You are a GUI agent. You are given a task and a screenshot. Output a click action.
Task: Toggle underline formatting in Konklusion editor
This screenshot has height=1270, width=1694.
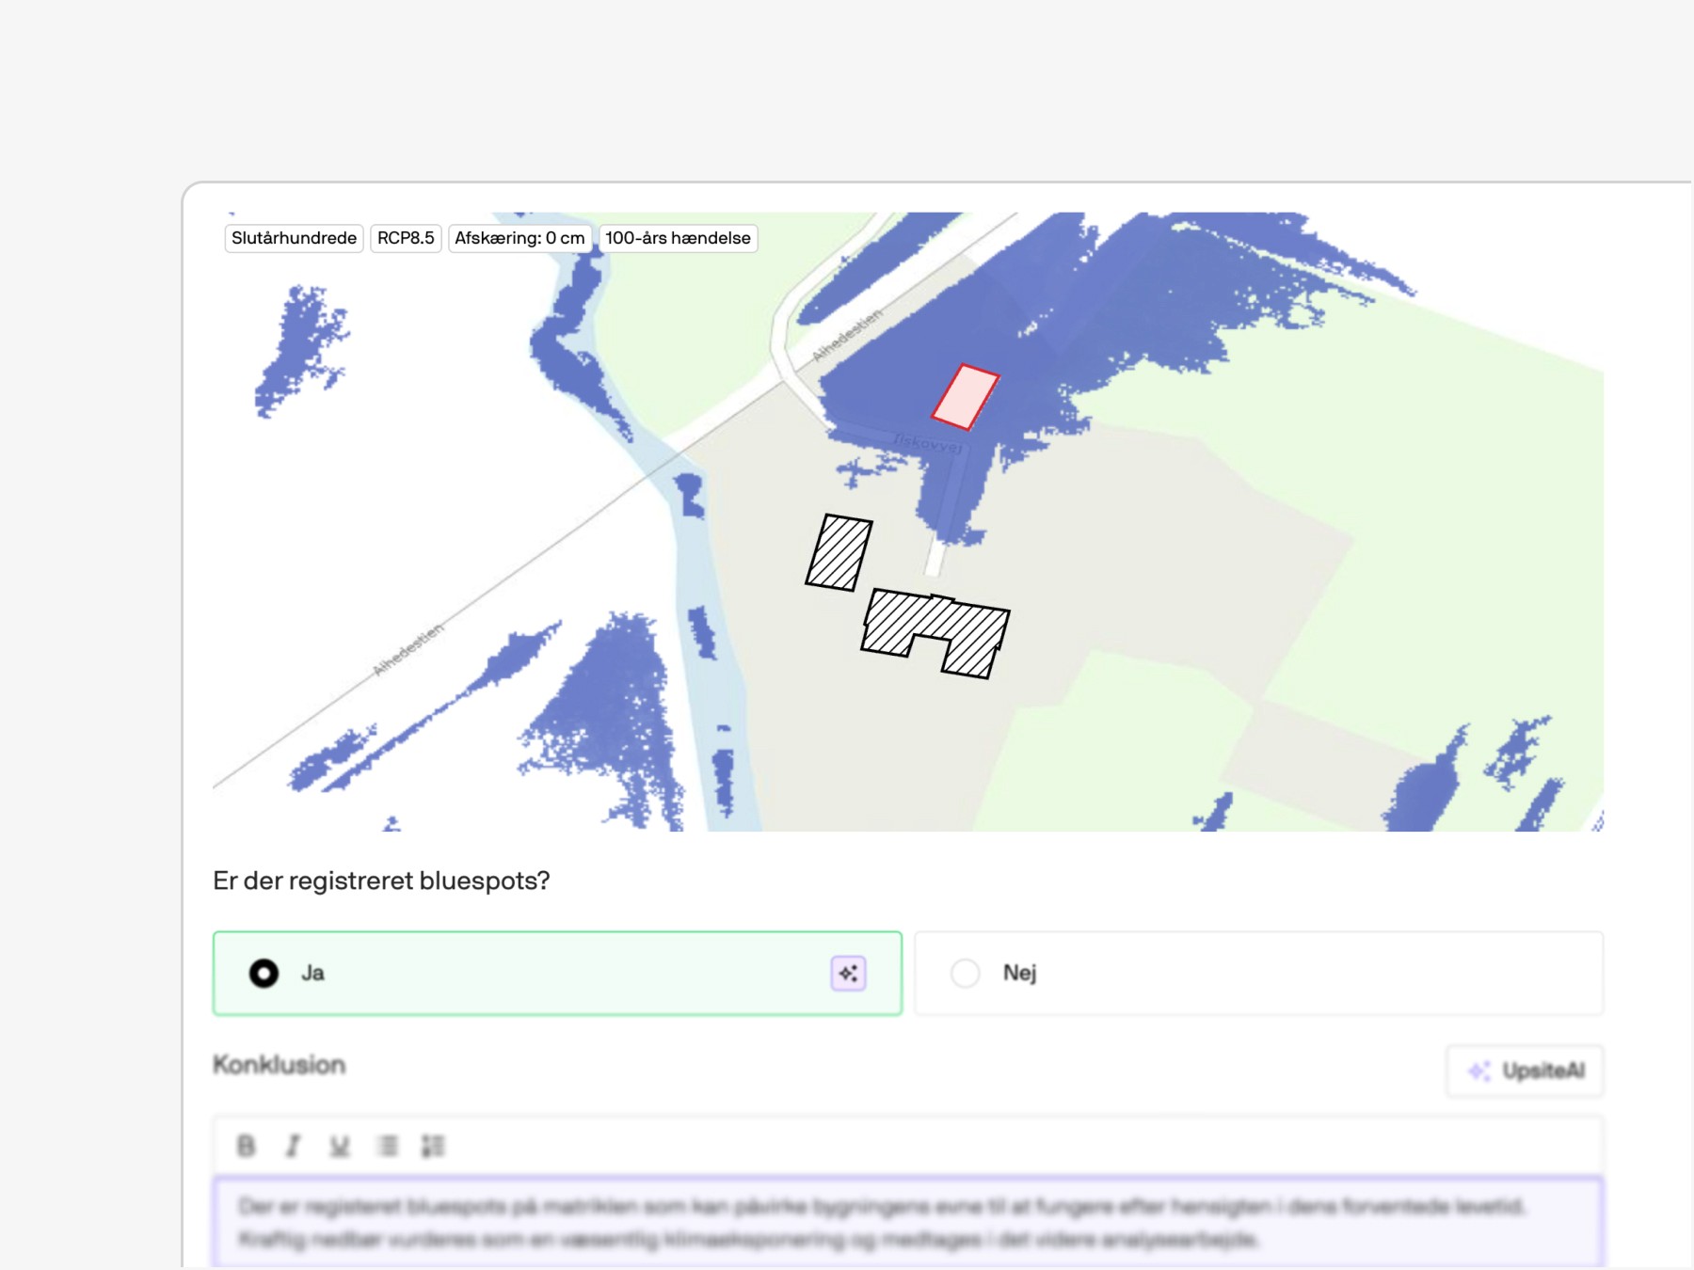(340, 1146)
